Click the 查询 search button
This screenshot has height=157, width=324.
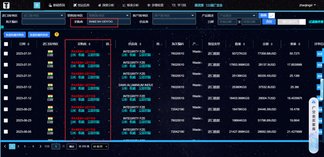tap(269, 22)
